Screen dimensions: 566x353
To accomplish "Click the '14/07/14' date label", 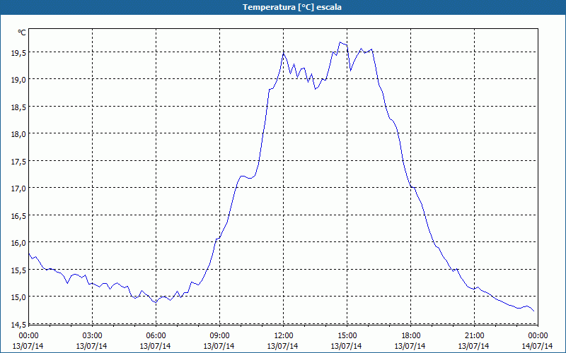I will tap(537, 346).
